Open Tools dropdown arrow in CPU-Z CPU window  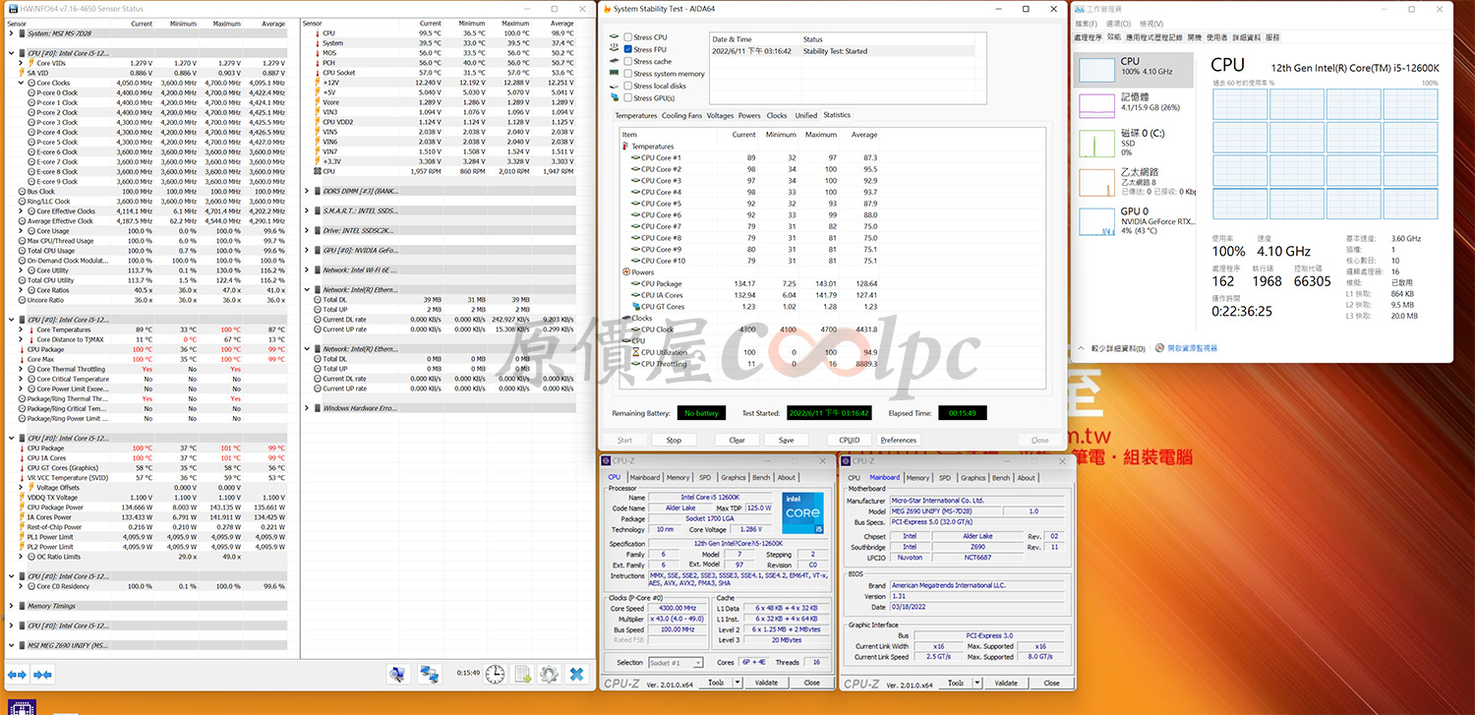tap(736, 683)
